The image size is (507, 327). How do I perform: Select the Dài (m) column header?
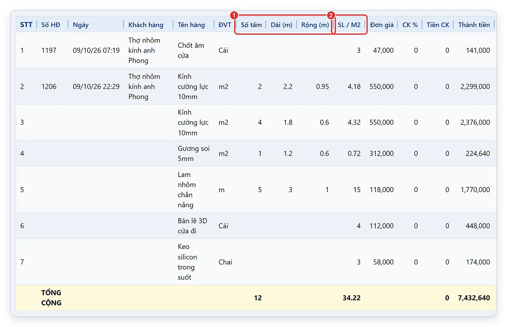click(x=281, y=25)
